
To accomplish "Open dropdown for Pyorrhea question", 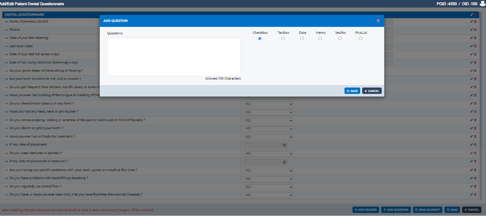I will tap(268, 195).
